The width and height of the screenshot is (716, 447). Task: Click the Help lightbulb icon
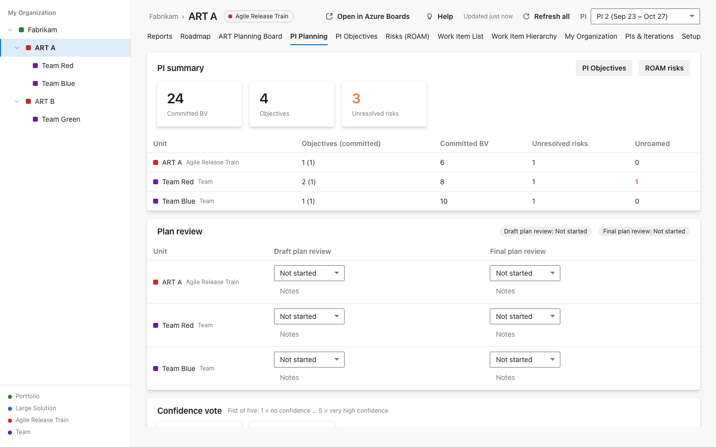click(x=430, y=16)
